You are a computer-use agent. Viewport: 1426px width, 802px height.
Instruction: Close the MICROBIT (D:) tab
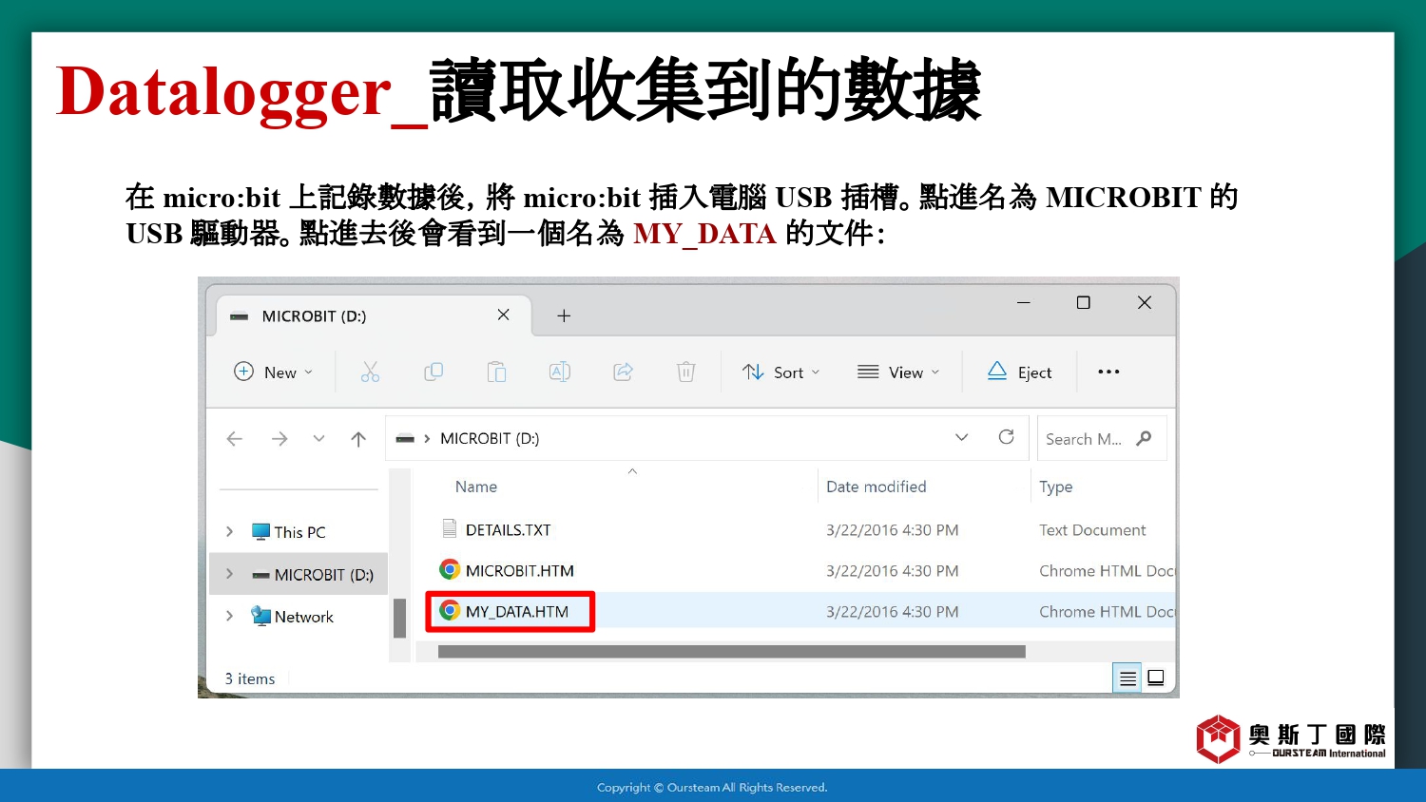tap(504, 315)
